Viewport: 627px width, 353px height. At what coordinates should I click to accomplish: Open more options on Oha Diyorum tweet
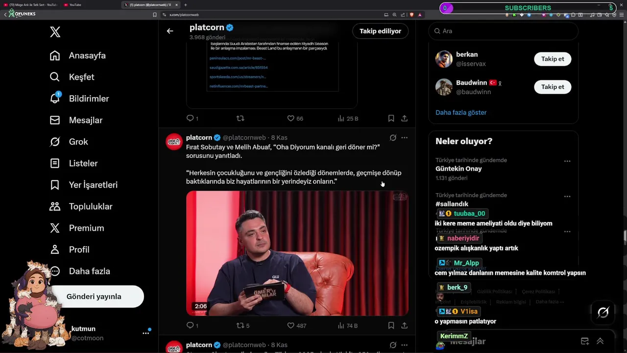point(404,138)
